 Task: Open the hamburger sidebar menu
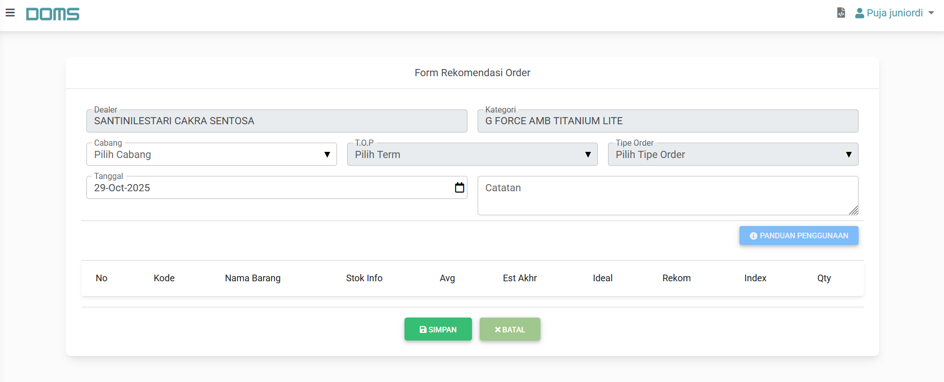pos(10,13)
